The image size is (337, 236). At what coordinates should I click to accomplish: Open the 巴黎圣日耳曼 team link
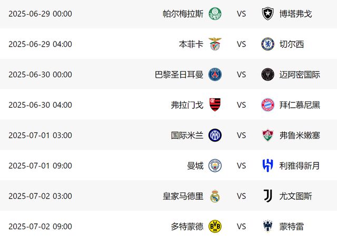pos(179,75)
